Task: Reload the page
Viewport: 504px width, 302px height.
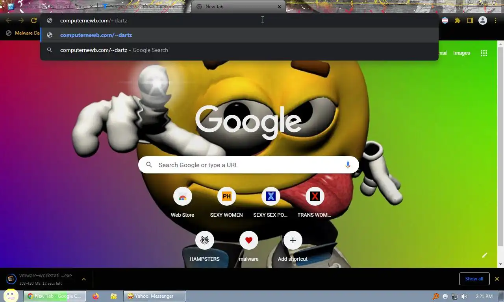Action: coord(34,21)
